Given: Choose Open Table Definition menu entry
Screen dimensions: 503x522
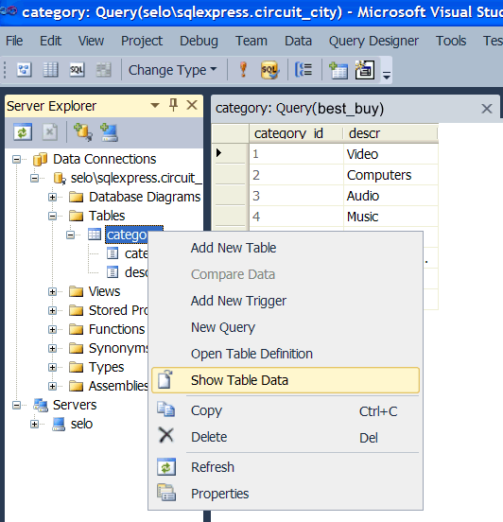Looking at the screenshot, I should pos(286,354).
